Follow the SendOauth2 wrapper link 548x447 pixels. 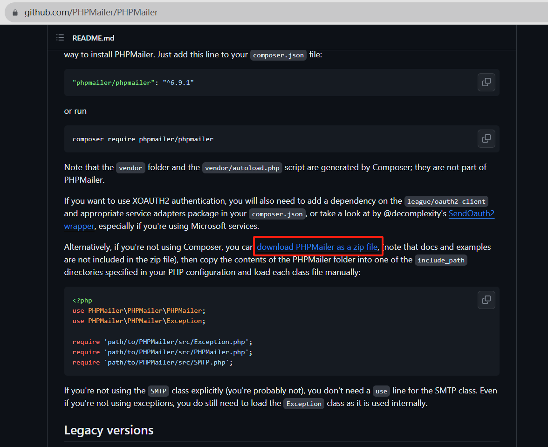(x=471, y=213)
